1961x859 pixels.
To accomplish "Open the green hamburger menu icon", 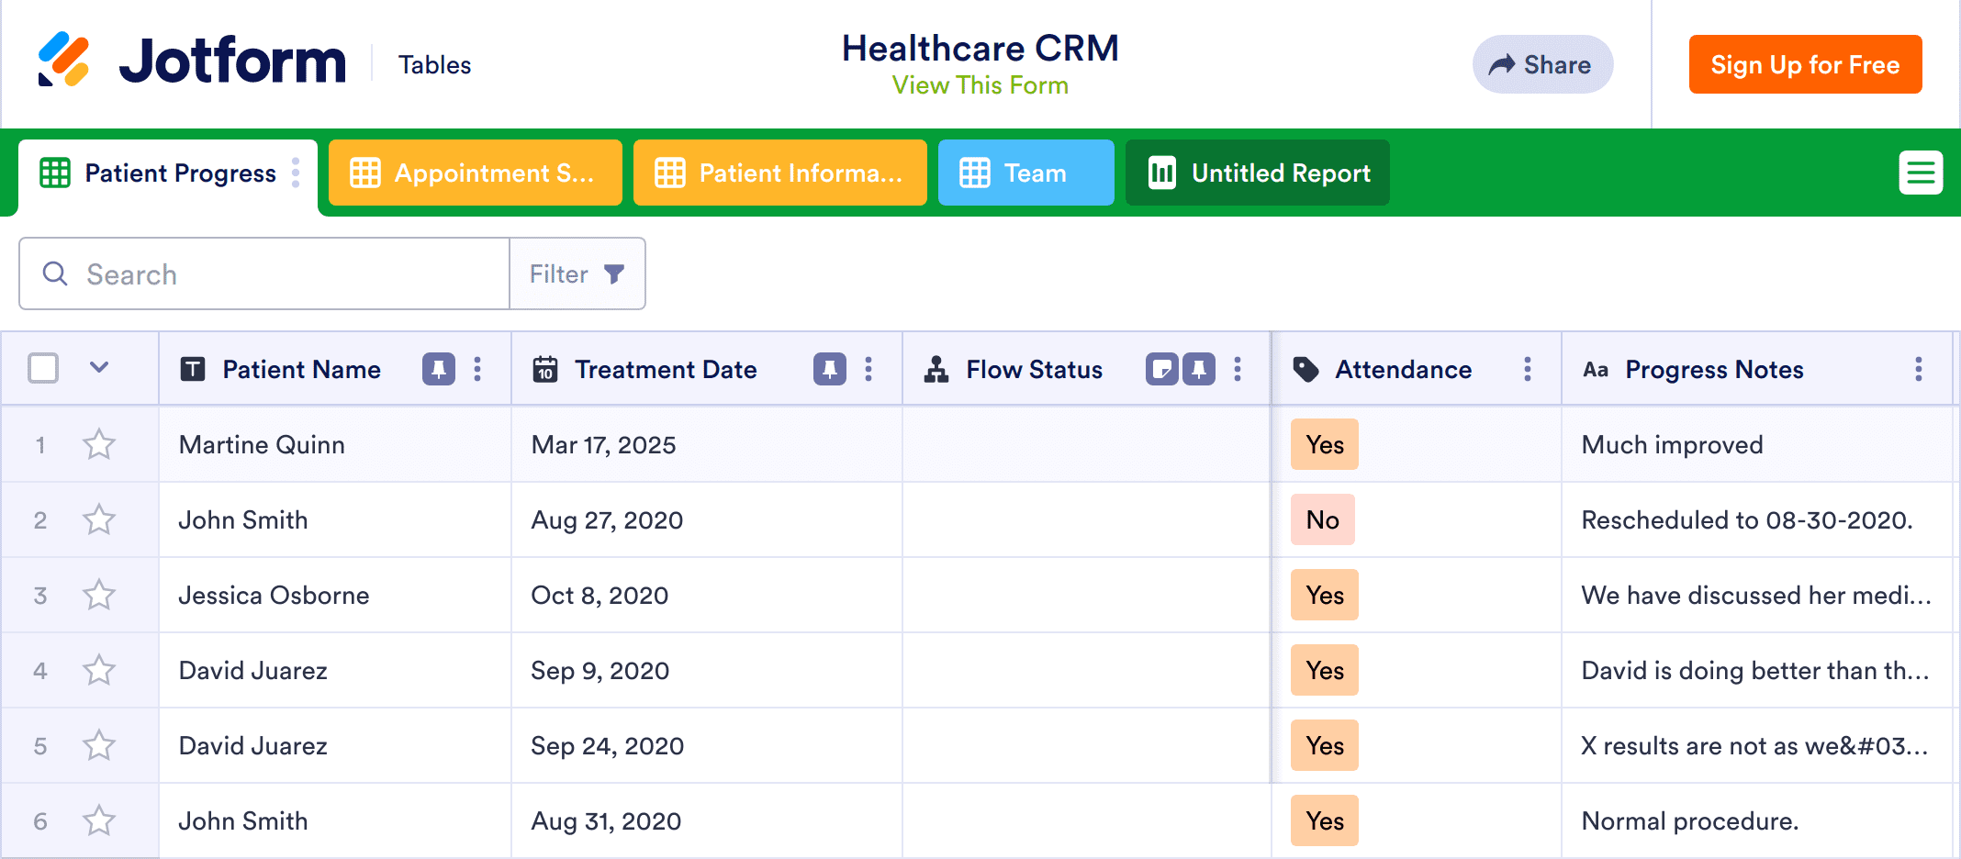I will tap(1921, 173).
